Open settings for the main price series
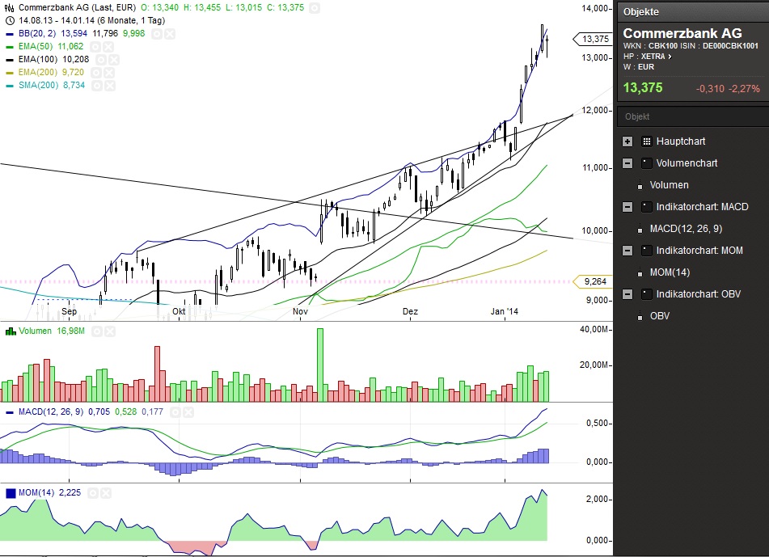769x557 pixels. [x=315, y=8]
